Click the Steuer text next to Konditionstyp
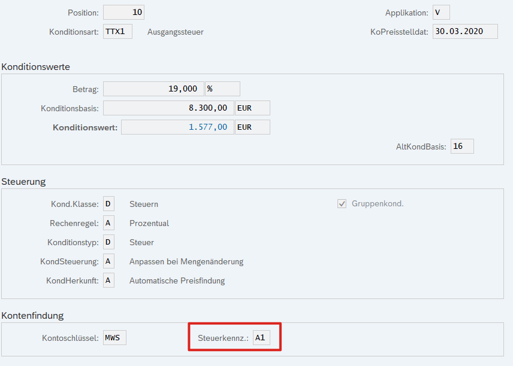 click(x=141, y=242)
